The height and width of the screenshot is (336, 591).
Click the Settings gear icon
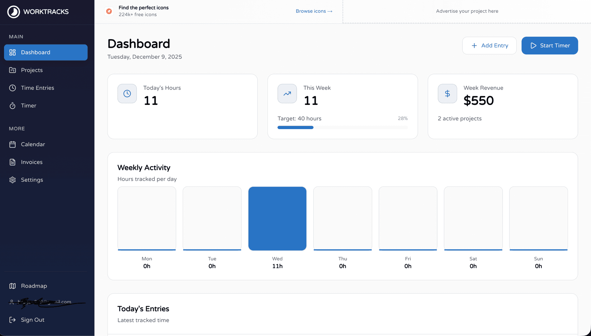click(12, 180)
